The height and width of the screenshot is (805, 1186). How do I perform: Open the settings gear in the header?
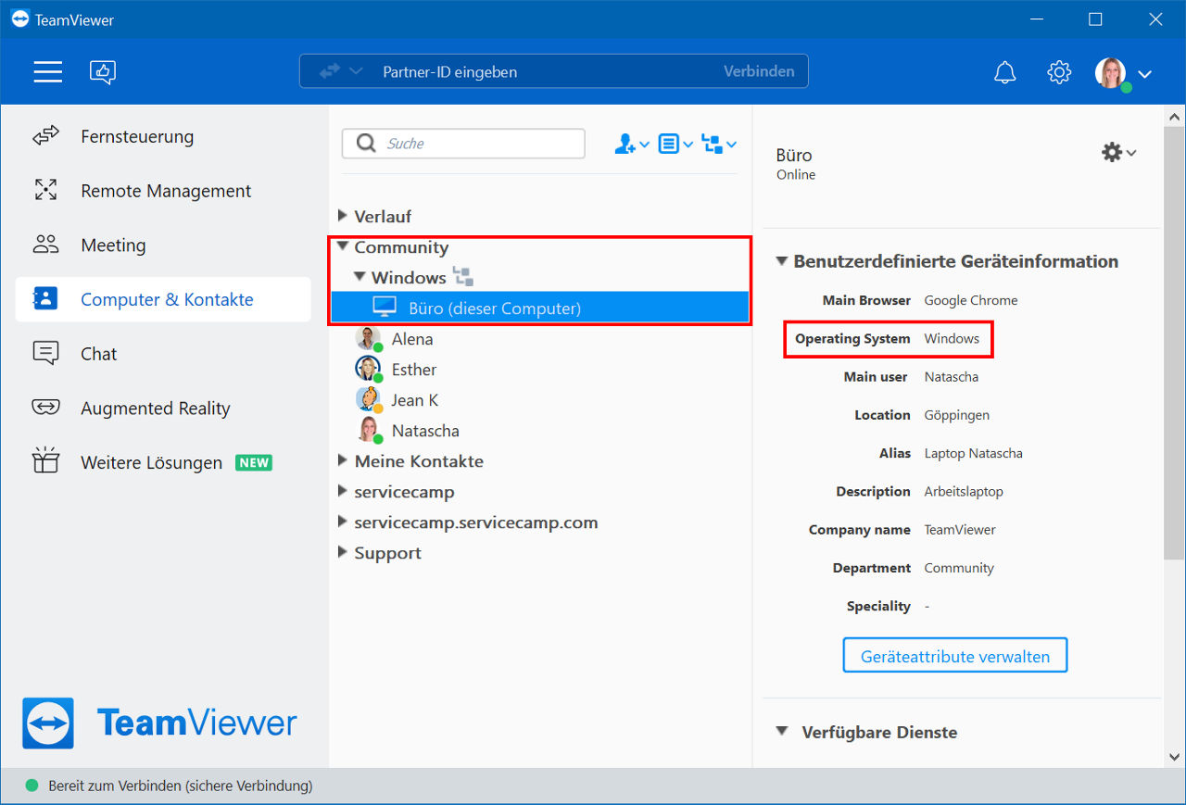pyautogui.click(x=1059, y=72)
